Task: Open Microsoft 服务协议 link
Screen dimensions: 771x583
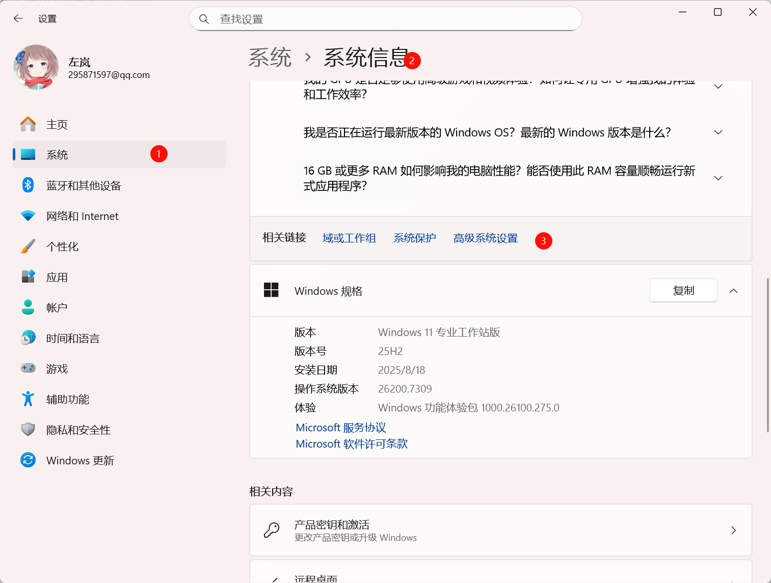Action: coord(340,428)
